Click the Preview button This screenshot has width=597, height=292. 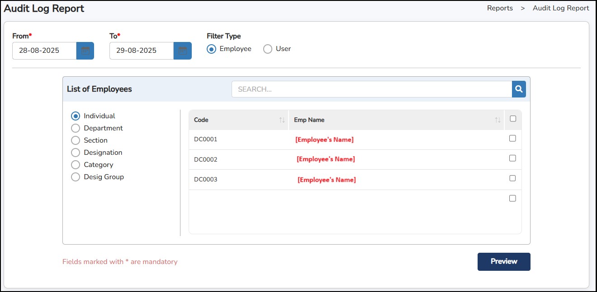pyautogui.click(x=503, y=262)
